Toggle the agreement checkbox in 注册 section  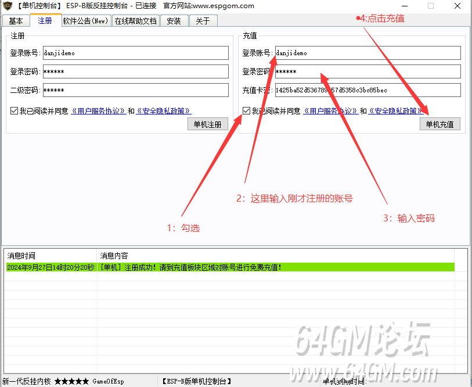tap(14, 111)
